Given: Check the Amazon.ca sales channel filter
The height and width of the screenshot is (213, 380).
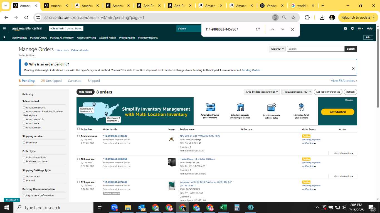Looking at the screenshot, I should point(24,123).
